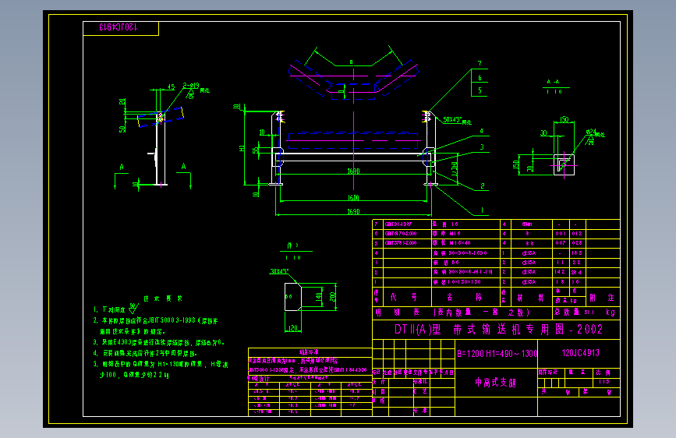Select the '30X45°' chamfer note on part 3 detail

tap(279, 271)
